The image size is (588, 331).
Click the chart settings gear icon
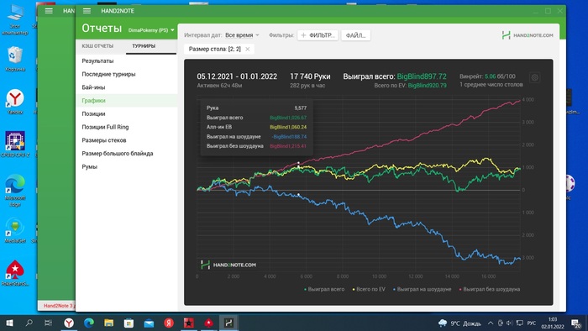pos(535,77)
